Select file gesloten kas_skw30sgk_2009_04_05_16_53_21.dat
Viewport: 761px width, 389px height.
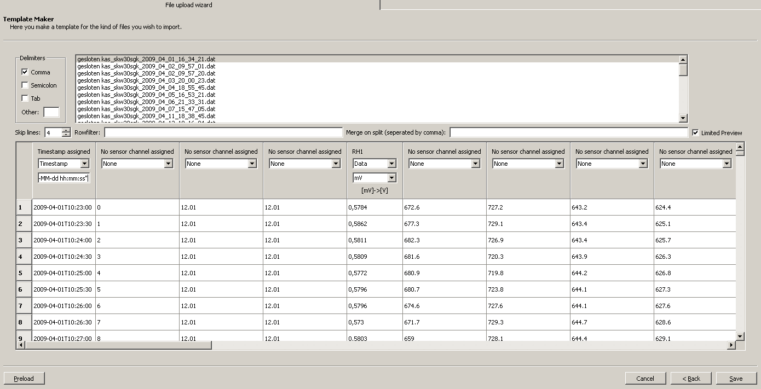[377, 95]
